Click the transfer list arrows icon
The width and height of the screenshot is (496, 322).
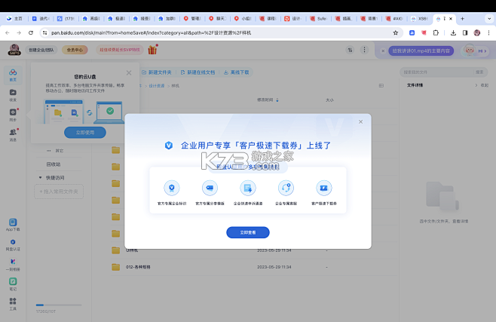pyautogui.click(x=350, y=50)
